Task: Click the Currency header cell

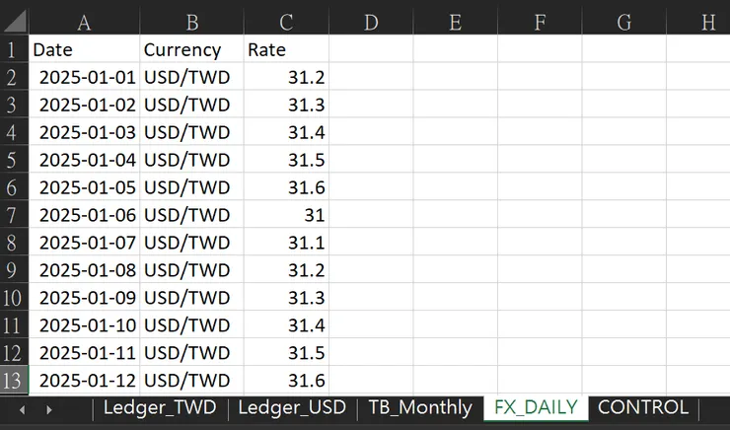Action: tap(191, 49)
